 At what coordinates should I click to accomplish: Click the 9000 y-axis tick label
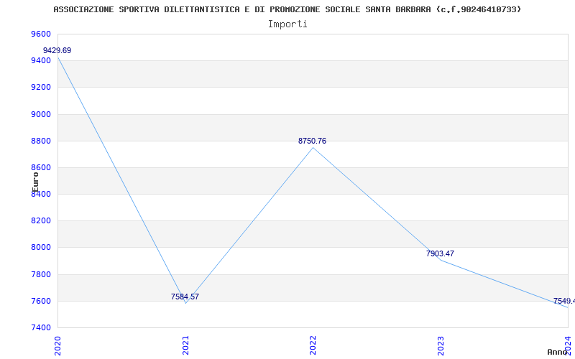pyautogui.click(x=42, y=114)
